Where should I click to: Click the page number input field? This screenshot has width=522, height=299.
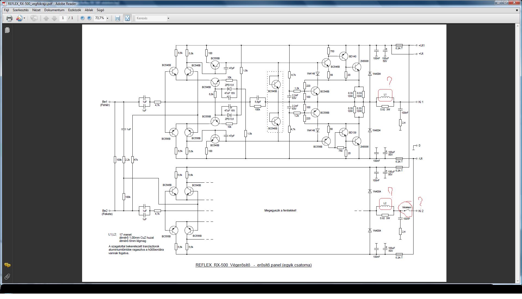coord(63,18)
